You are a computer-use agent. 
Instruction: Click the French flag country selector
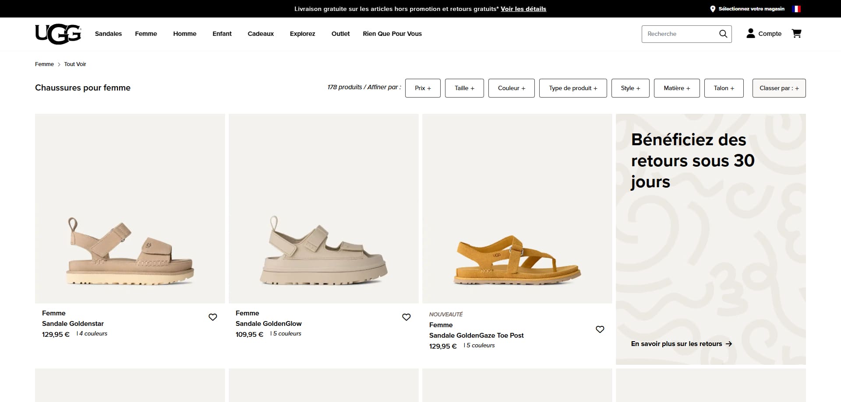[x=797, y=9]
